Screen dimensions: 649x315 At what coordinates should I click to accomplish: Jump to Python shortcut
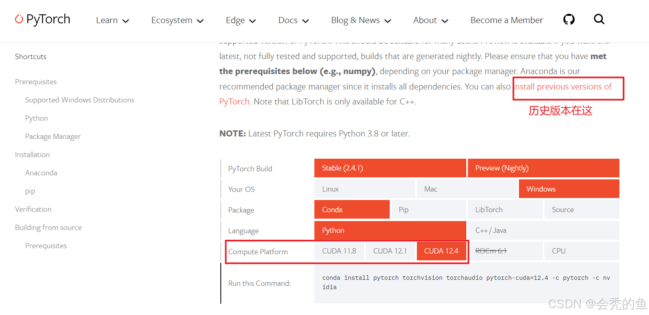[36, 118]
